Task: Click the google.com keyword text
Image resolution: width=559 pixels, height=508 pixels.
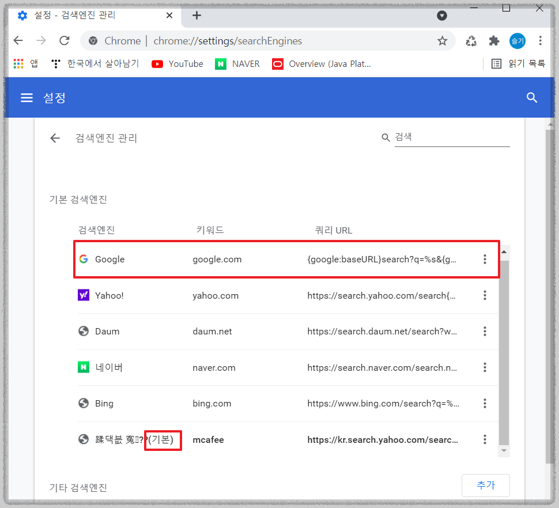Action: [217, 259]
